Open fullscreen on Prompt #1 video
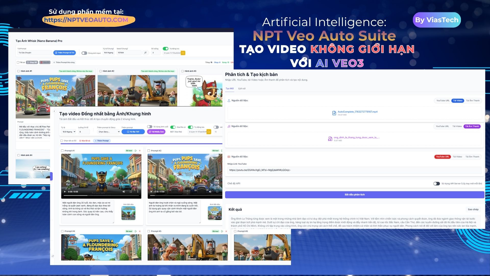490x276 pixels. pos(131,192)
